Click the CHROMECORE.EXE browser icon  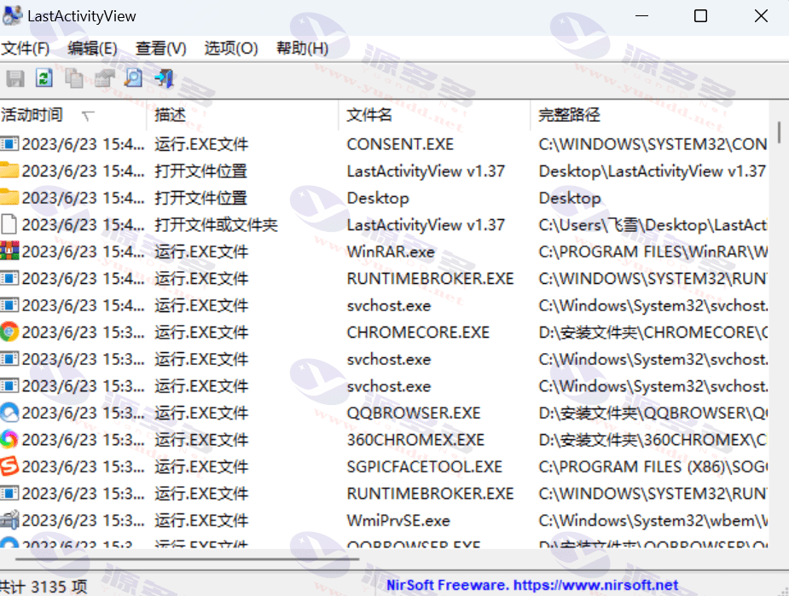9,333
